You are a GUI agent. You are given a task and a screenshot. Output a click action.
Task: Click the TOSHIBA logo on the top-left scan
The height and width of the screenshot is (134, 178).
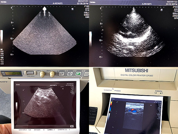[x=3, y=2]
